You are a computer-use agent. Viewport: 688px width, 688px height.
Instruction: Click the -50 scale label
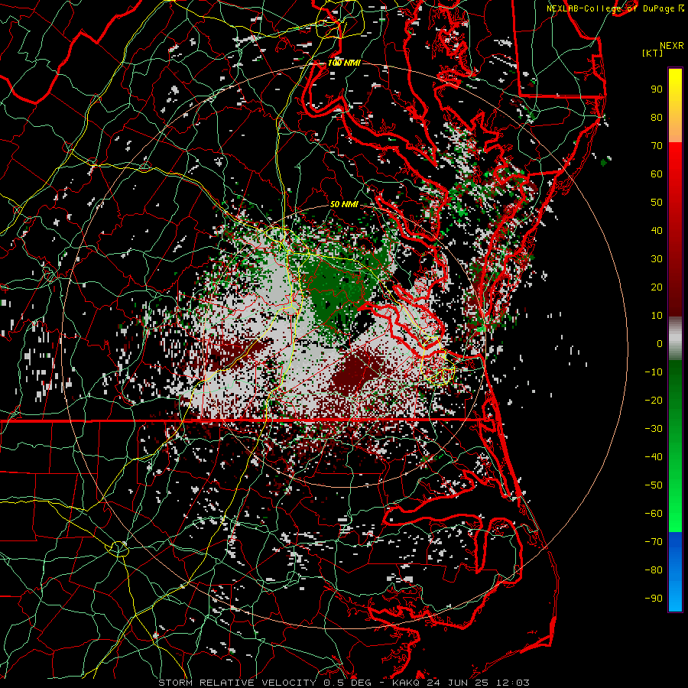[x=654, y=485]
